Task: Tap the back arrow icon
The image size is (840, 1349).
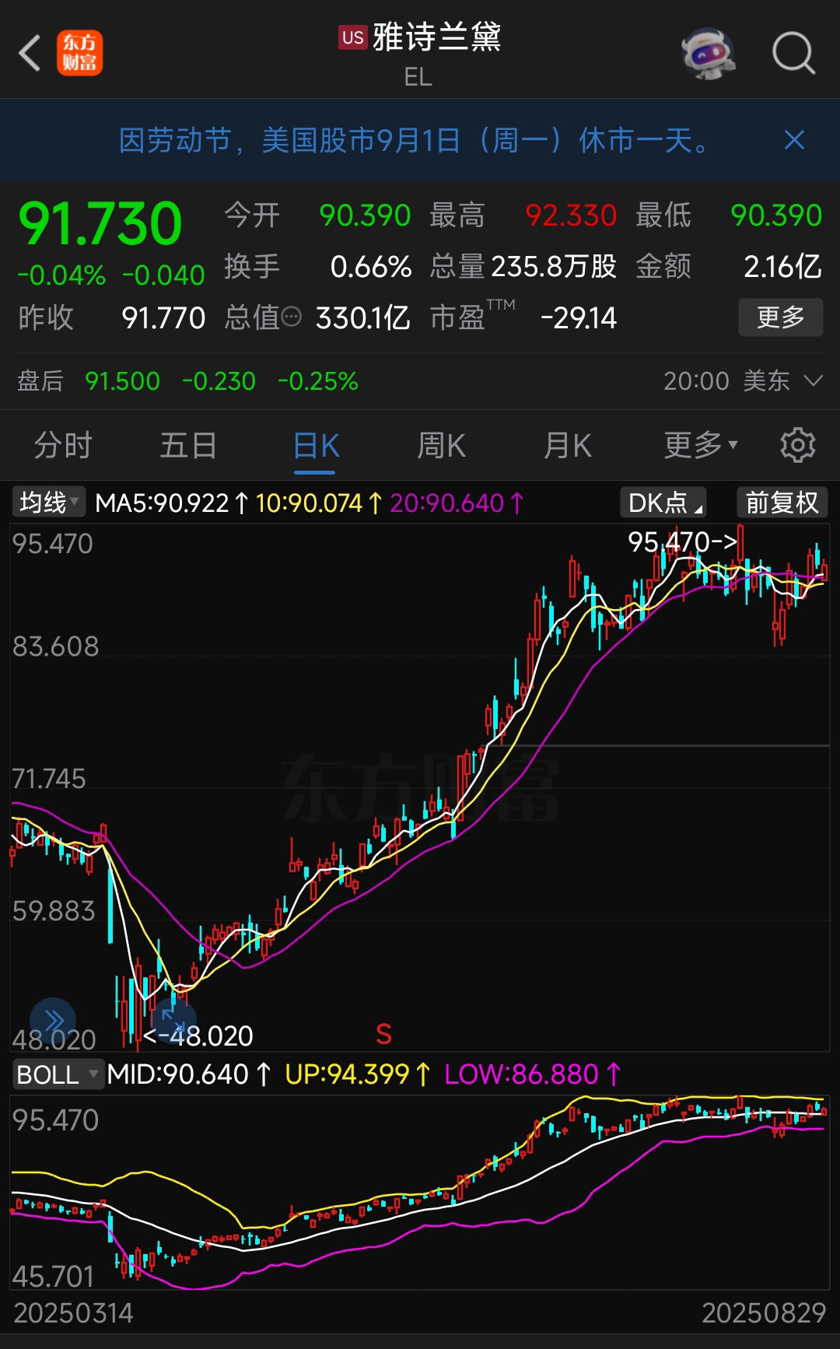Action: pos(30,53)
